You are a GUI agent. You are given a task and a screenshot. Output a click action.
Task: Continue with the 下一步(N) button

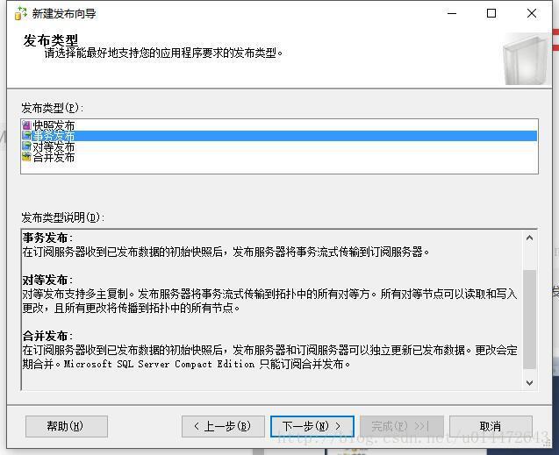(x=312, y=426)
